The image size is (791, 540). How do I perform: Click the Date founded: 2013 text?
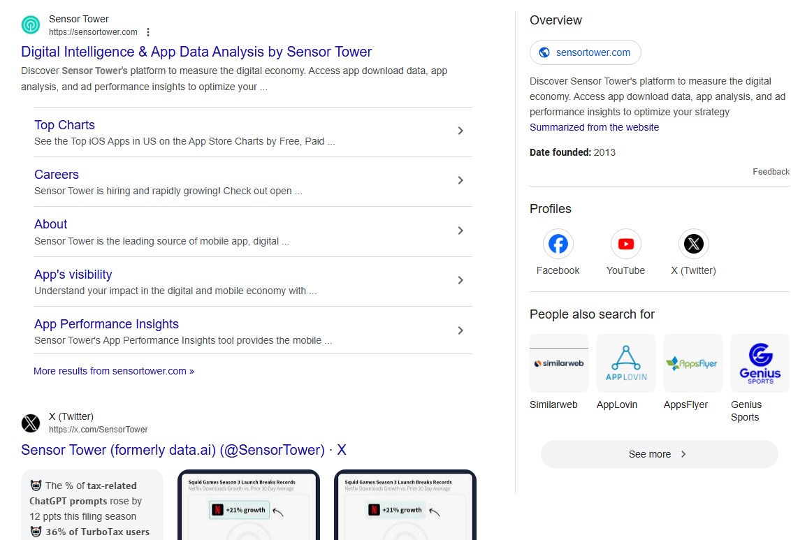click(x=572, y=152)
